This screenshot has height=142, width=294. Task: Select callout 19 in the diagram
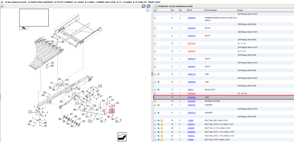coord(53,37)
